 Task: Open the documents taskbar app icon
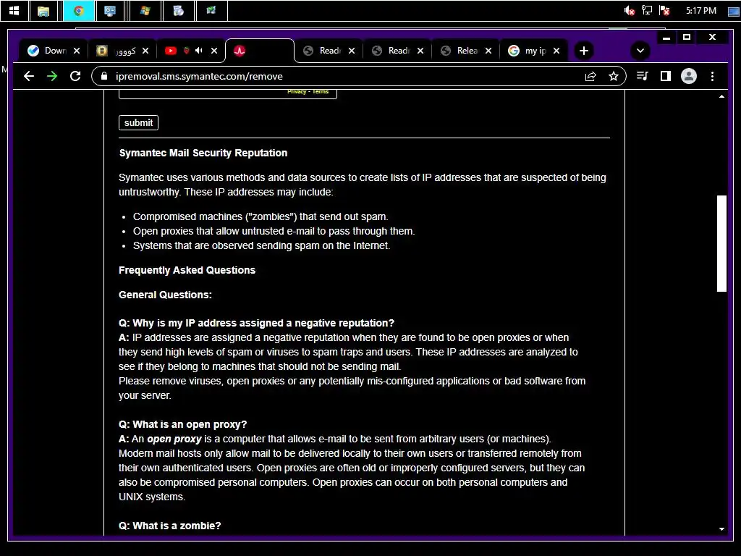[178, 10]
